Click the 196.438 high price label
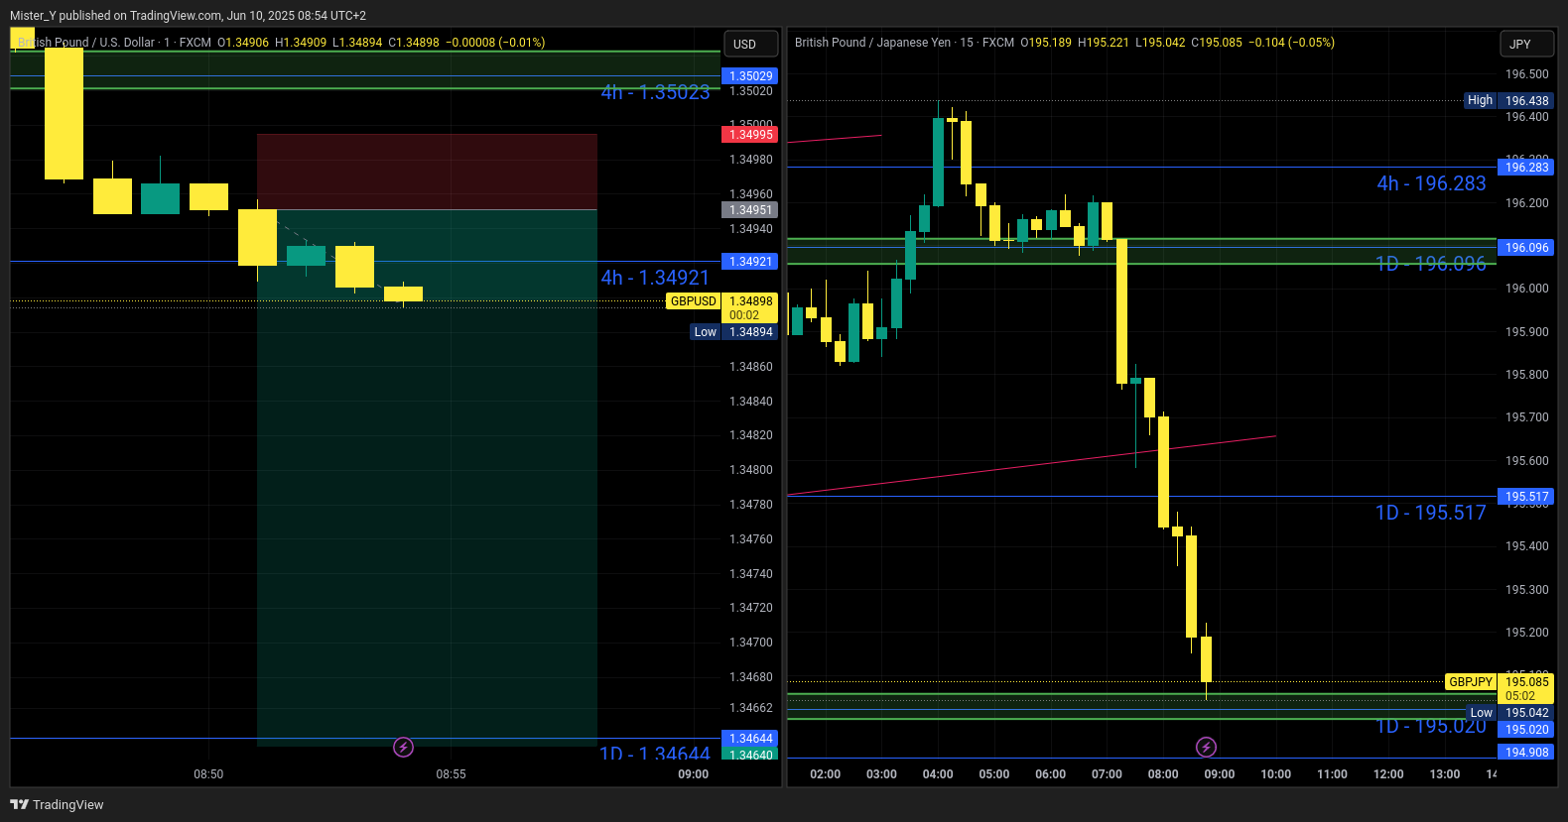1568x822 pixels. pos(1526,100)
